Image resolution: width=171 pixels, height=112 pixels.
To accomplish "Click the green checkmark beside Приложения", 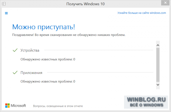I will 15,72.
